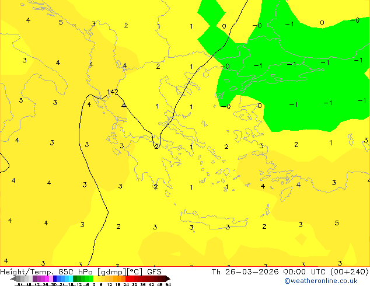This screenshot has width=370, height=286.
Task: Click the "GFS" model name in title
Action: (154, 272)
